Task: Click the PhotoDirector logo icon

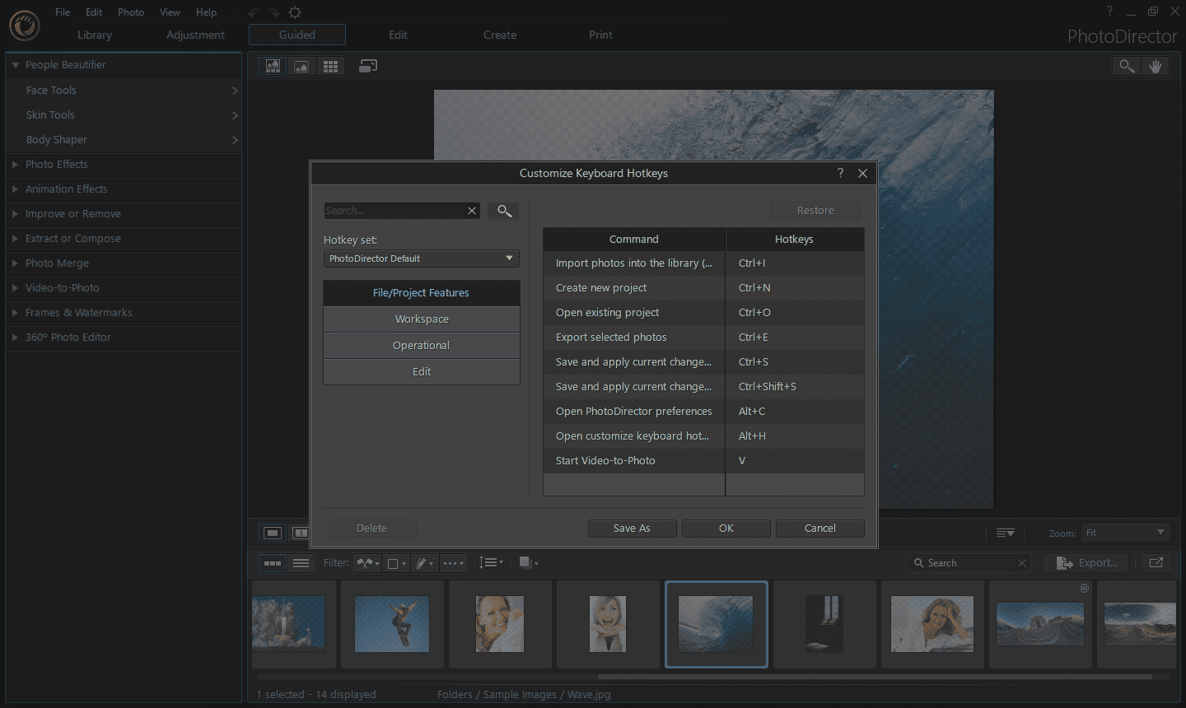Action: pos(24,26)
